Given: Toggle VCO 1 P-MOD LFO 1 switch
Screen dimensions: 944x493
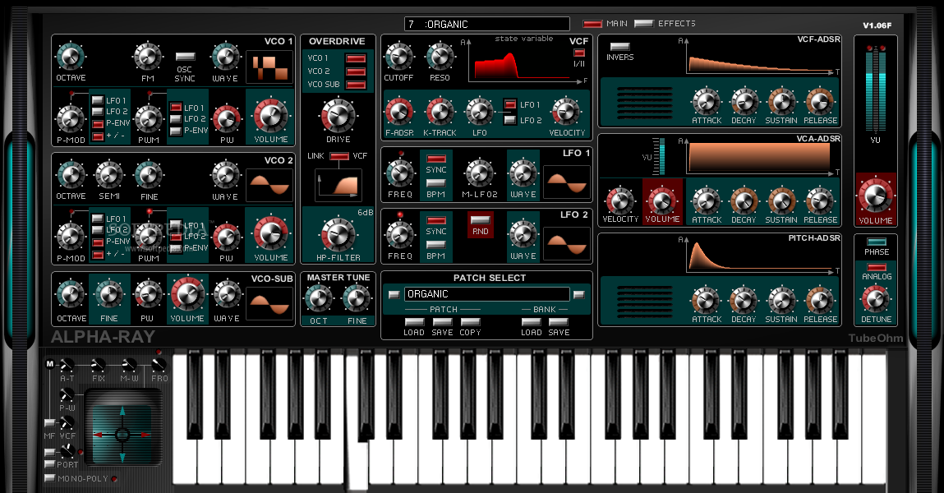Looking at the screenshot, I should pyautogui.click(x=98, y=100).
